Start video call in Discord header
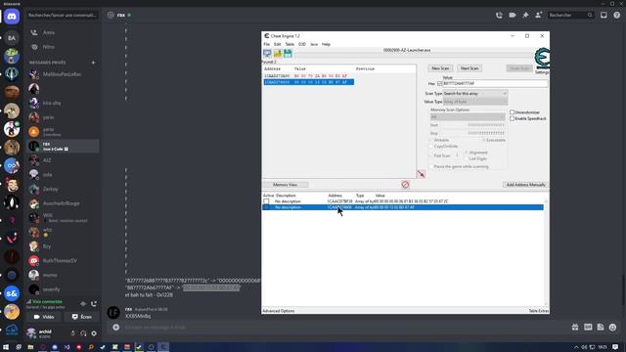The height and width of the screenshot is (352, 626). [513, 16]
